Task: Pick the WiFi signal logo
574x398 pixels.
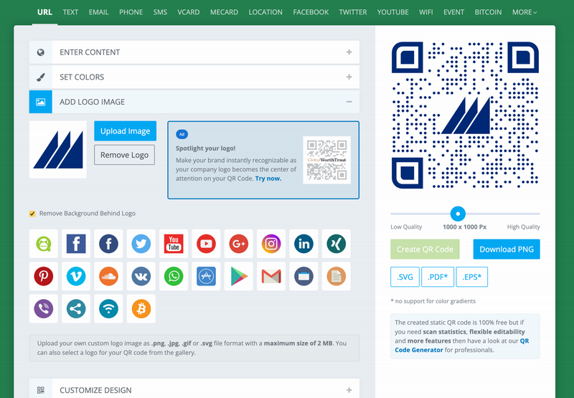Action: tap(109, 309)
